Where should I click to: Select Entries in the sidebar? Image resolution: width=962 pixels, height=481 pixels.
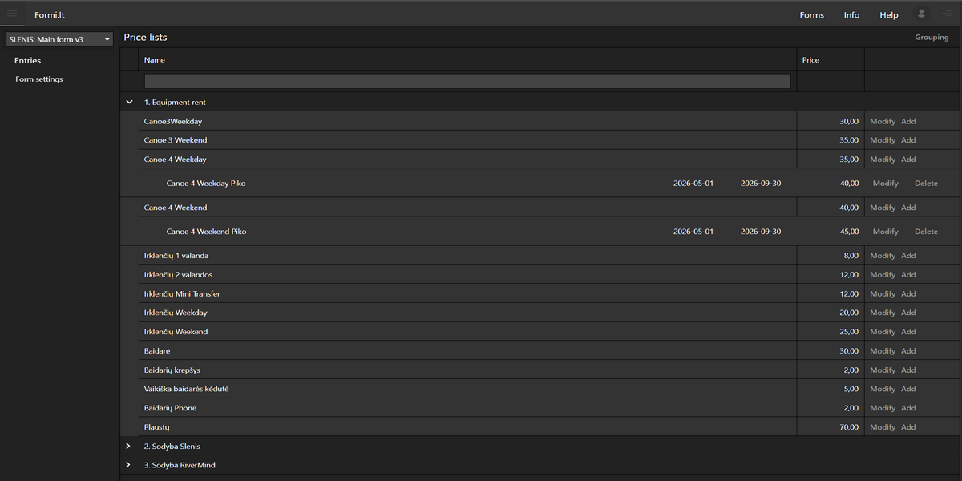click(x=27, y=61)
